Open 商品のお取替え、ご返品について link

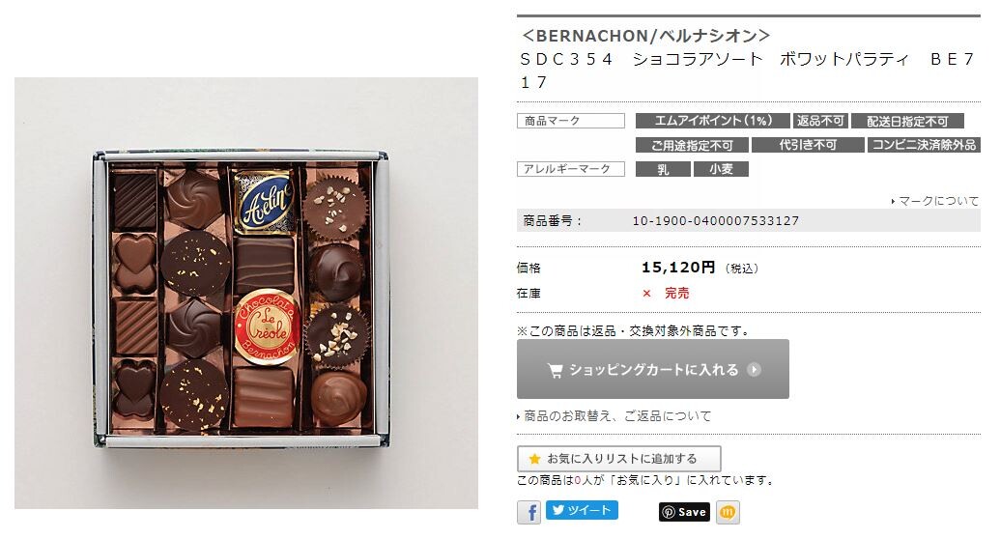(614, 416)
